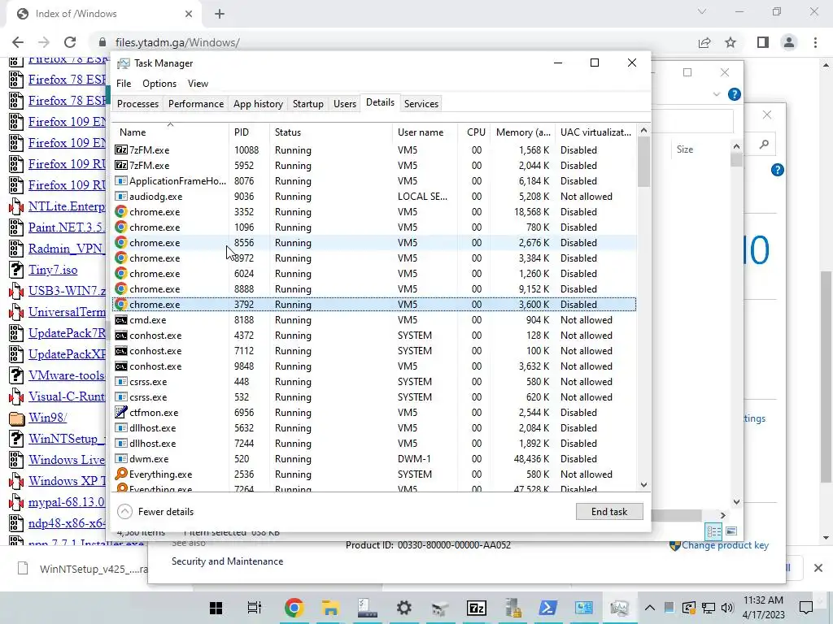Select Everything.exe with PID 2536
The height and width of the screenshot is (624, 833).
pos(374,474)
